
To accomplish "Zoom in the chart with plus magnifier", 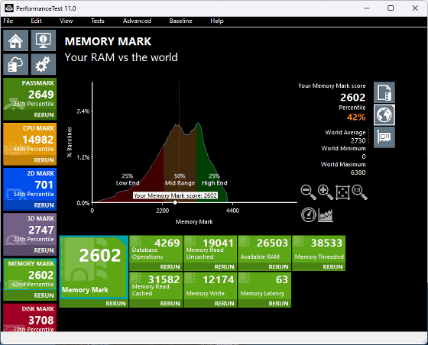I will 325,192.
